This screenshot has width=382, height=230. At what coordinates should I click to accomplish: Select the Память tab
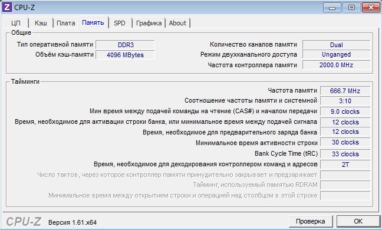pyautogui.click(x=93, y=22)
